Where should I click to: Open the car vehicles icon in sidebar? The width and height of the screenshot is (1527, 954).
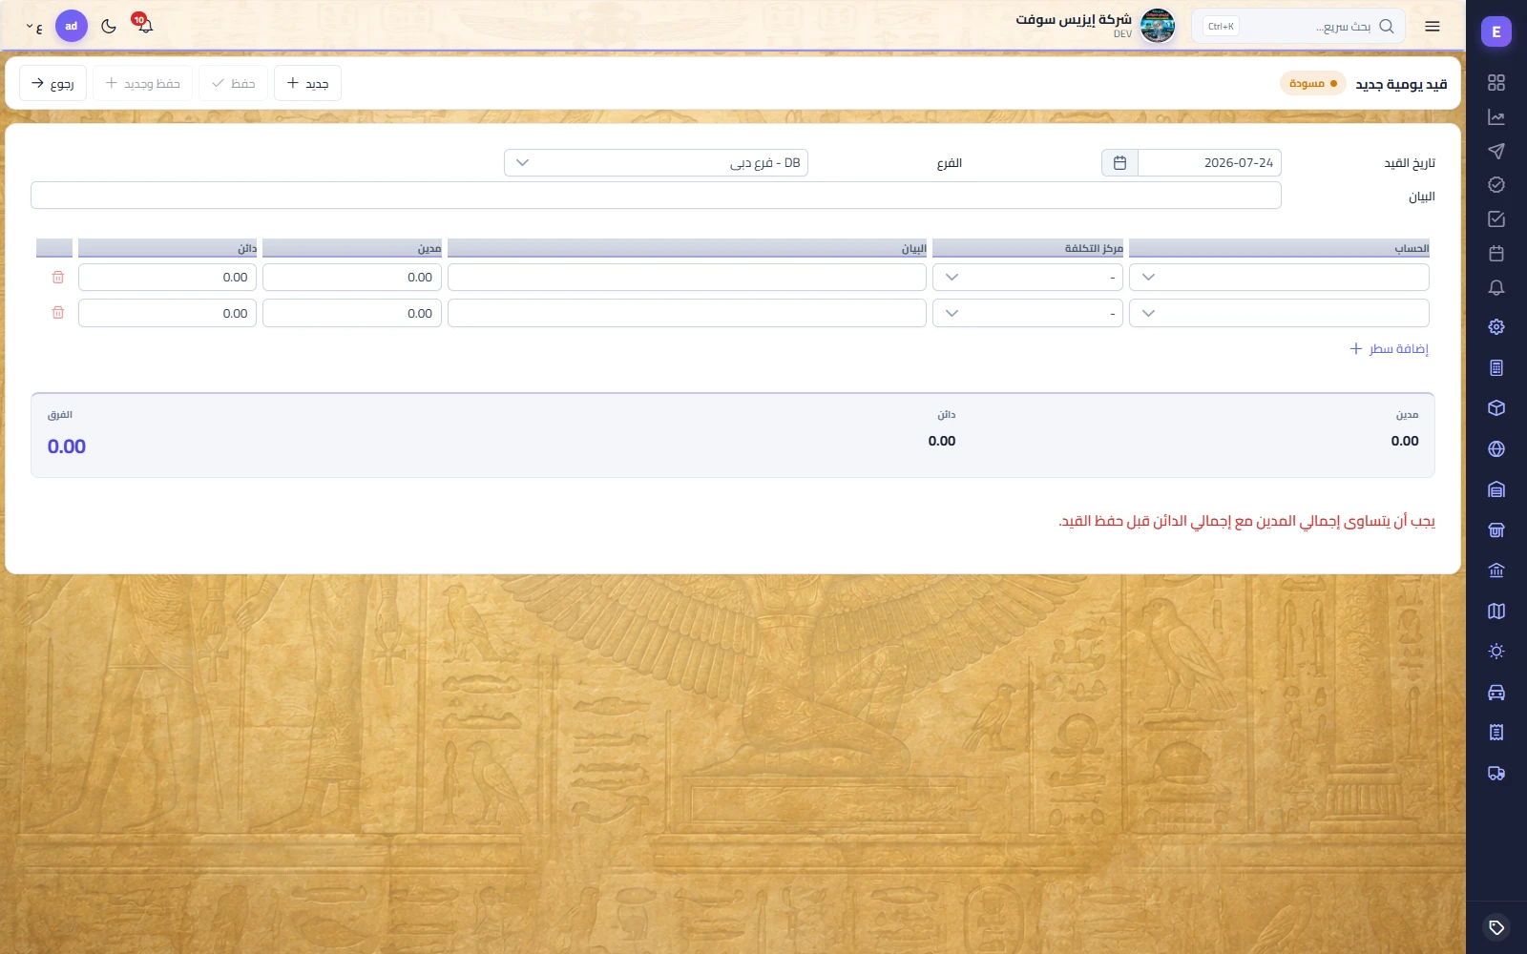coord(1496,692)
